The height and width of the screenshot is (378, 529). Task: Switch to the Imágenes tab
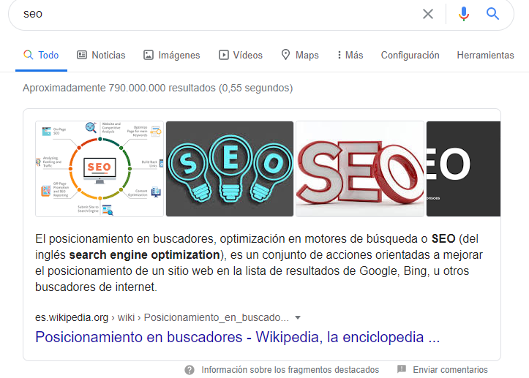[171, 55]
